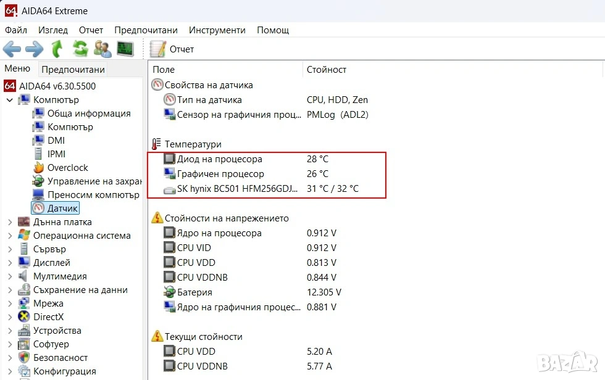Screen dimensions: 605x380
Task: Collapse the root Компютър tree node
Action: coord(10,100)
